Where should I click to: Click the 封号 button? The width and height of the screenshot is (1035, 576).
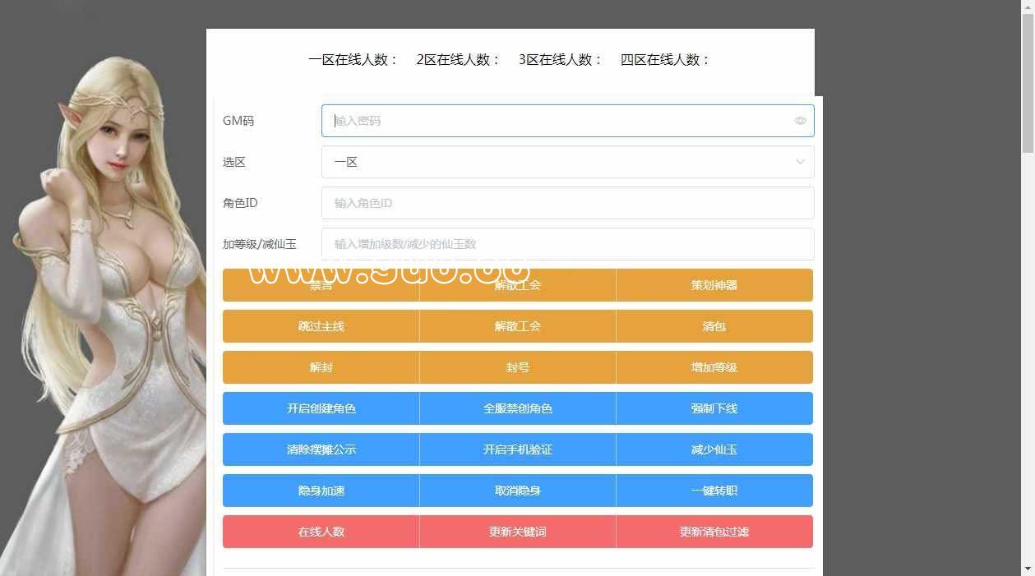click(x=517, y=367)
